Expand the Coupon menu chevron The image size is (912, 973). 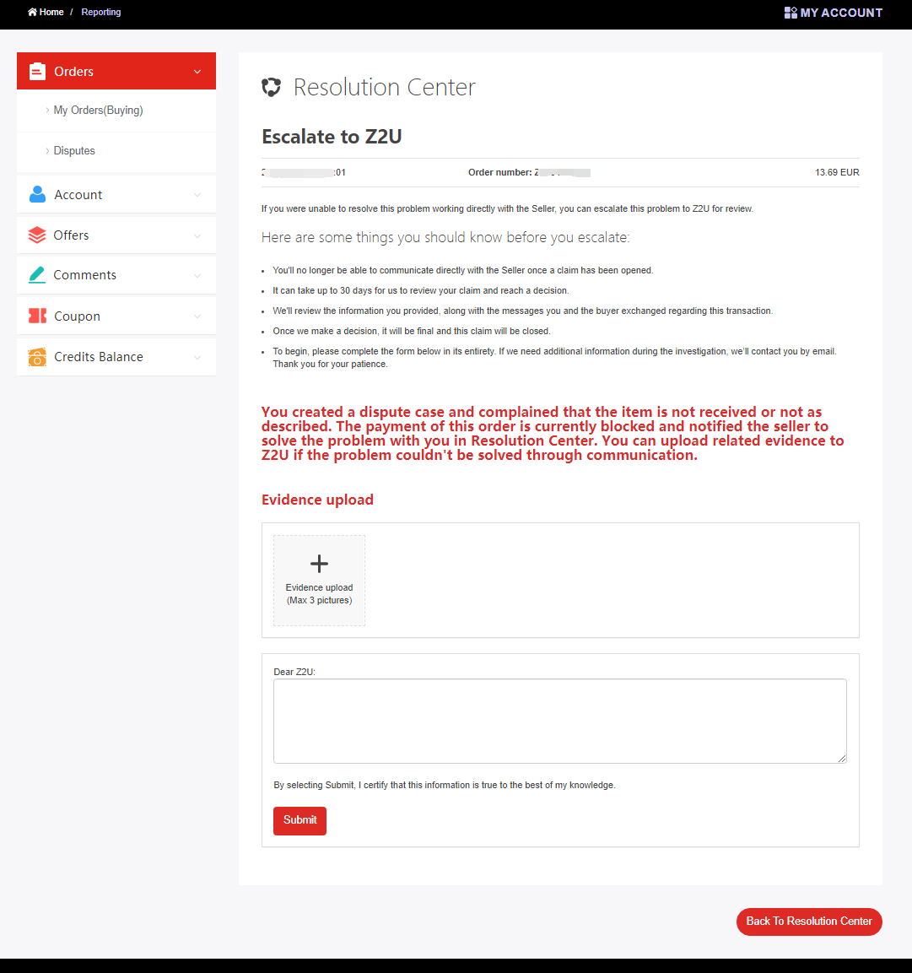click(x=197, y=316)
